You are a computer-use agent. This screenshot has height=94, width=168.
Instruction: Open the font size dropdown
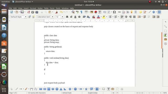point(62,17)
